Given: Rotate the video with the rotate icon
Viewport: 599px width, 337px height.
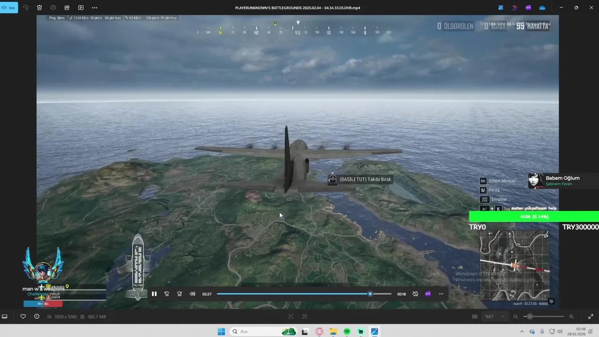Looking at the screenshot, I should click(26, 7).
